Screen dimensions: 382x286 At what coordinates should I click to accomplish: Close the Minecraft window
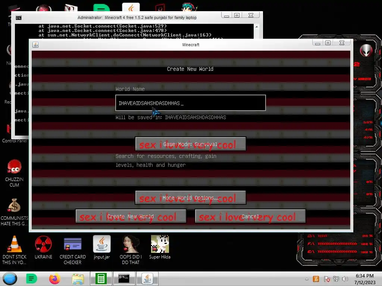[342, 43]
